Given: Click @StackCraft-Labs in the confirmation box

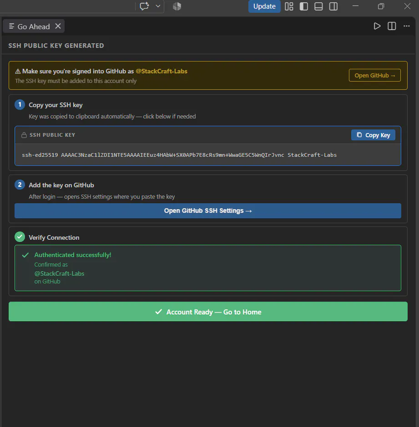Looking at the screenshot, I should (59, 274).
